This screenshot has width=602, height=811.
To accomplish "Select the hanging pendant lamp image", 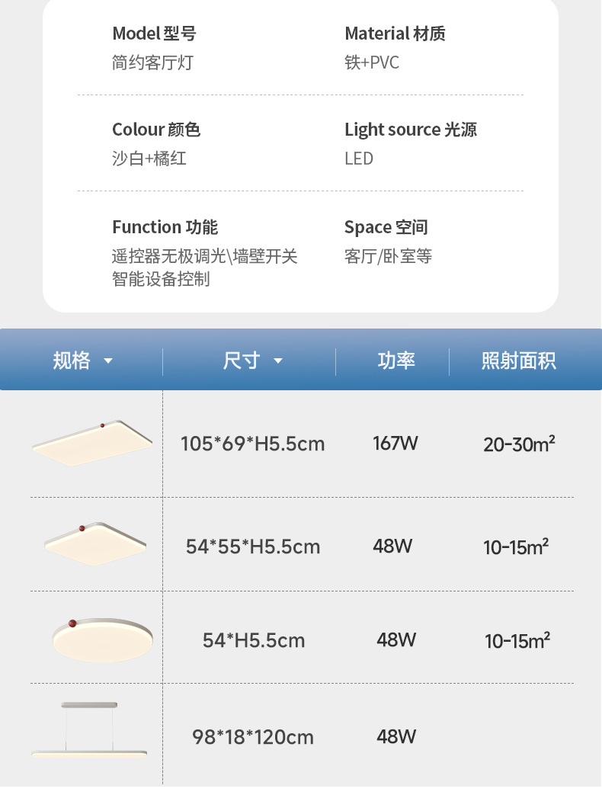I will point(89,730).
